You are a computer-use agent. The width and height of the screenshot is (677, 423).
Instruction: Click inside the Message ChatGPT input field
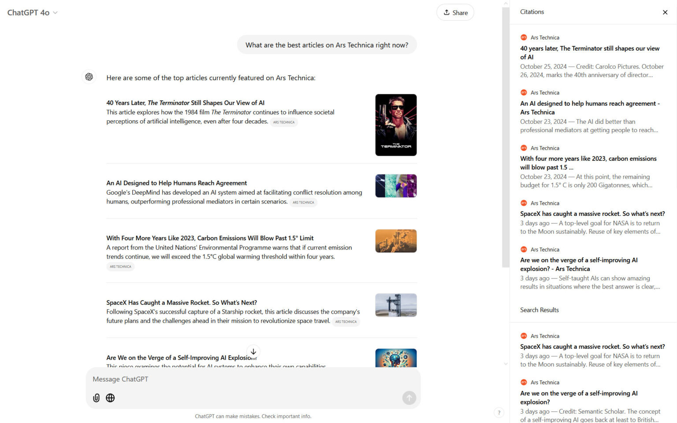(220, 379)
